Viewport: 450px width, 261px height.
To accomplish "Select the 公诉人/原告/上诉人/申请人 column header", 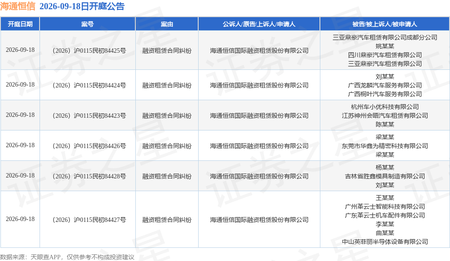I will pyautogui.click(x=259, y=24).
